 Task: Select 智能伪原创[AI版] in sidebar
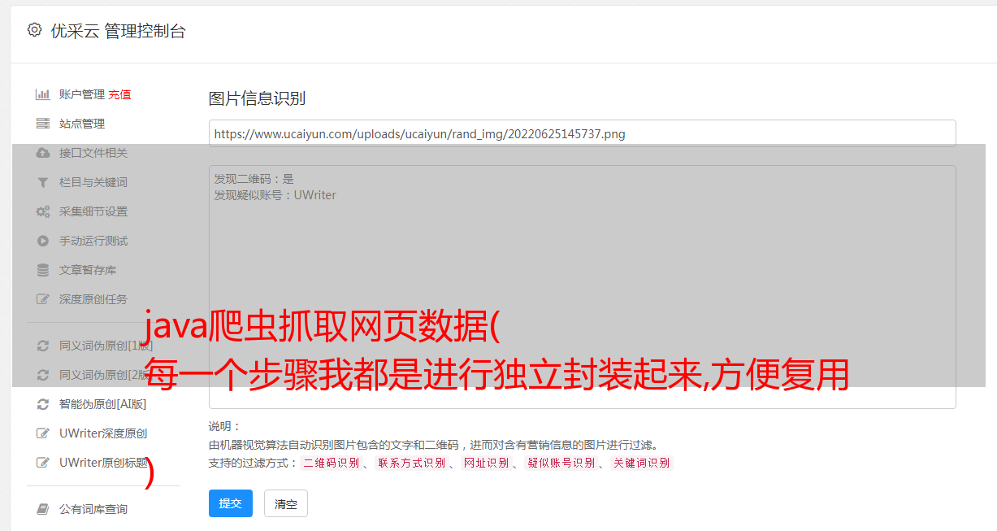pyautogui.click(x=103, y=404)
